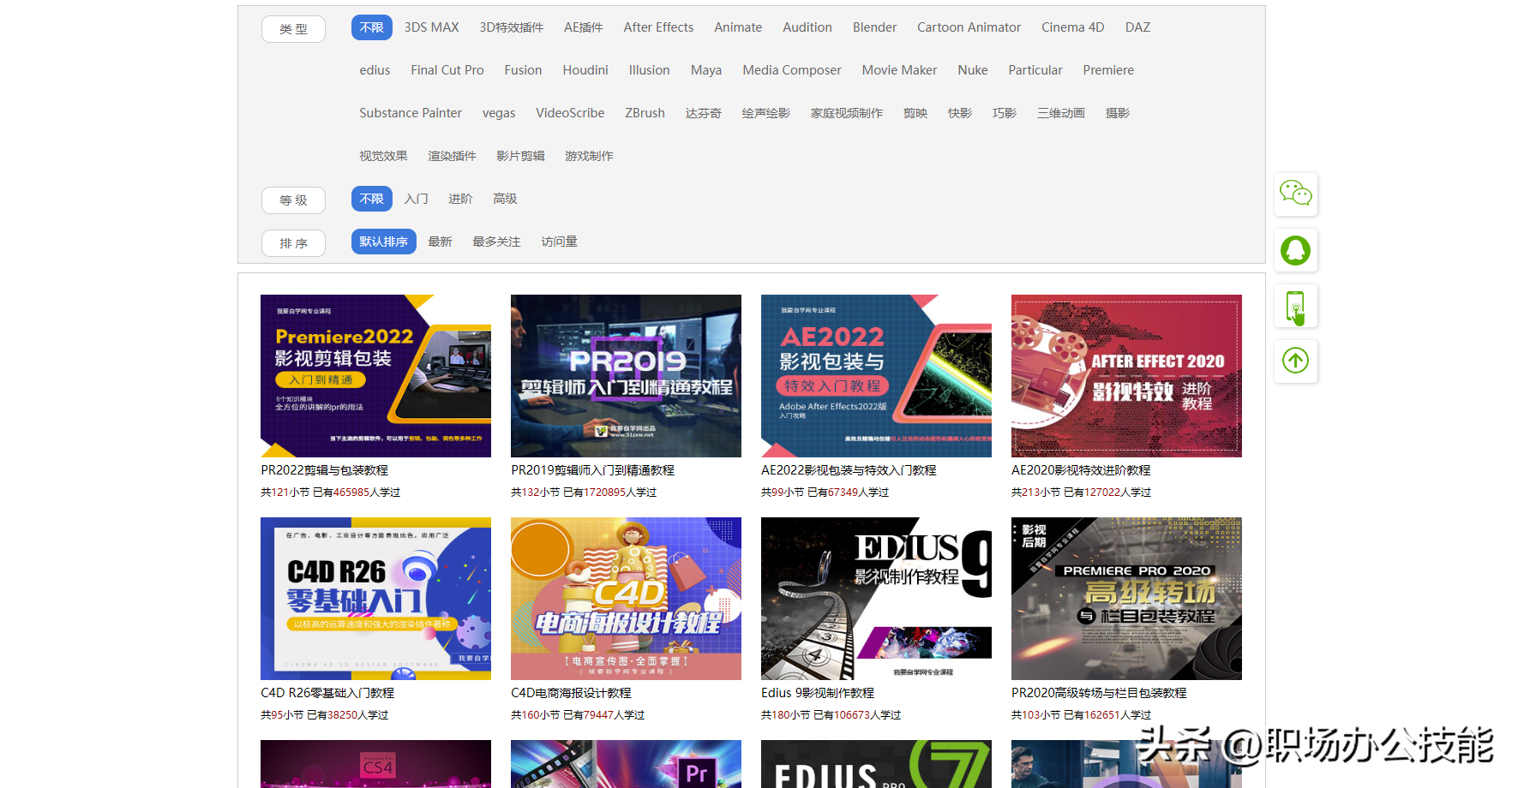Choose the 高级 level filter
Screen dimensions: 1518x788
coord(505,199)
